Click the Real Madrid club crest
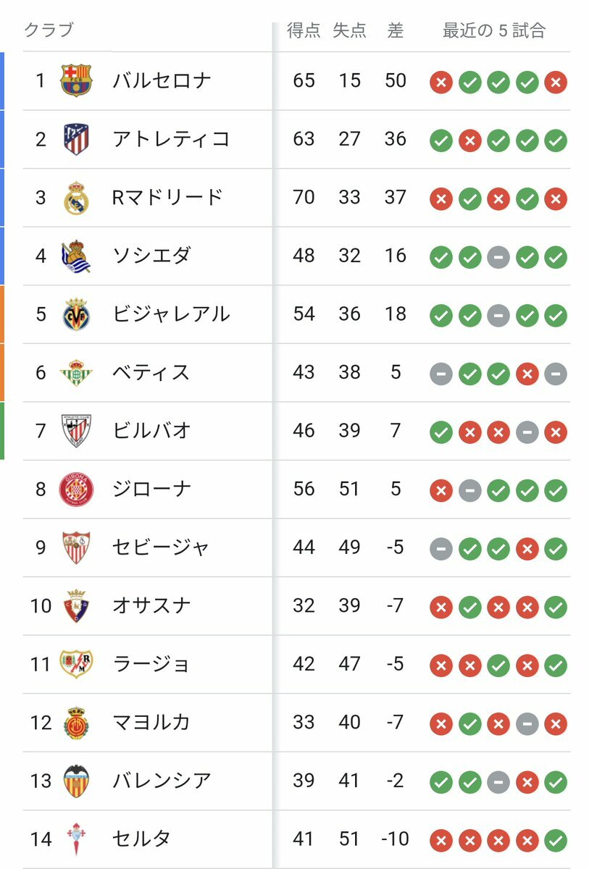The width and height of the screenshot is (589, 869). coord(76,198)
